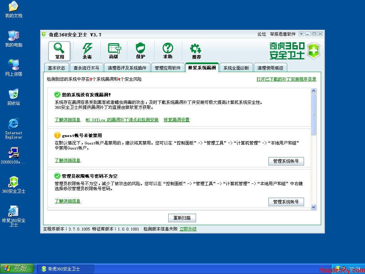
Task: Open the 推荐 gear toolbar icon
Action: [196, 51]
